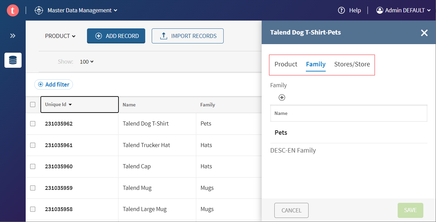The image size is (436, 222).
Task: Expand the sidebar with double chevron
Action: tap(13, 36)
